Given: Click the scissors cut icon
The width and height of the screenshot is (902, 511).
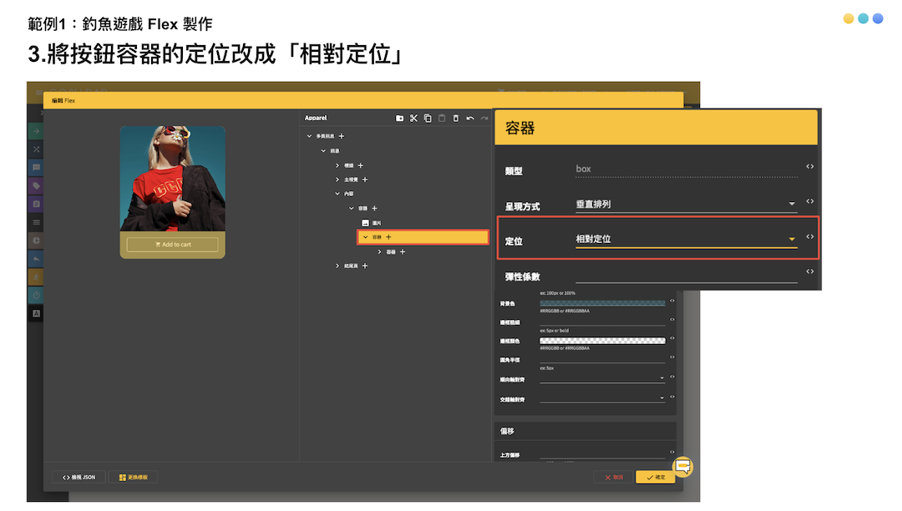Looking at the screenshot, I should [x=413, y=119].
